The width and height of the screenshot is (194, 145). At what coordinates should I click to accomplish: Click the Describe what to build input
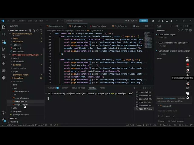click(174, 111)
